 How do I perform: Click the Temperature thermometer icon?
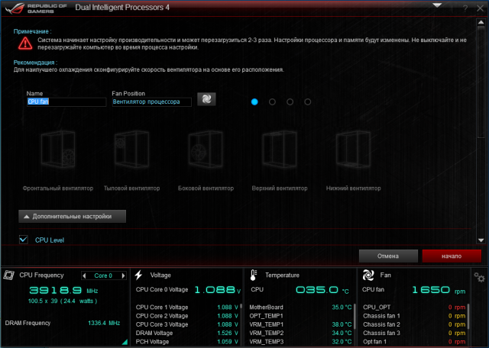coord(253,275)
